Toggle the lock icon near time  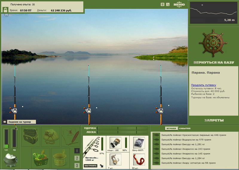click(x=5, y=10)
